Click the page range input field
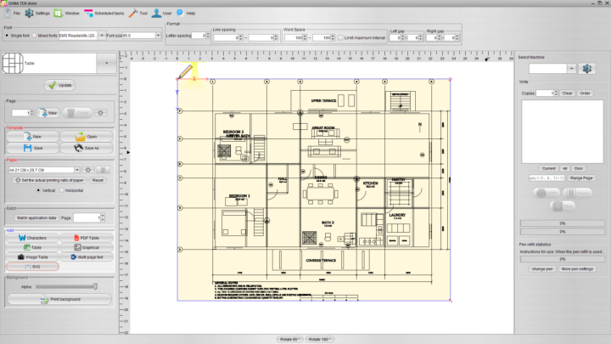The width and height of the screenshot is (611, 344). pos(547,178)
